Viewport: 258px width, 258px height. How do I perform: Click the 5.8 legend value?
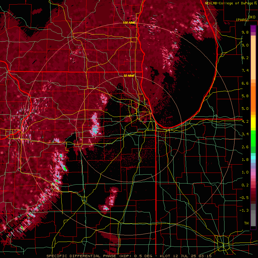tap(245, 96)
